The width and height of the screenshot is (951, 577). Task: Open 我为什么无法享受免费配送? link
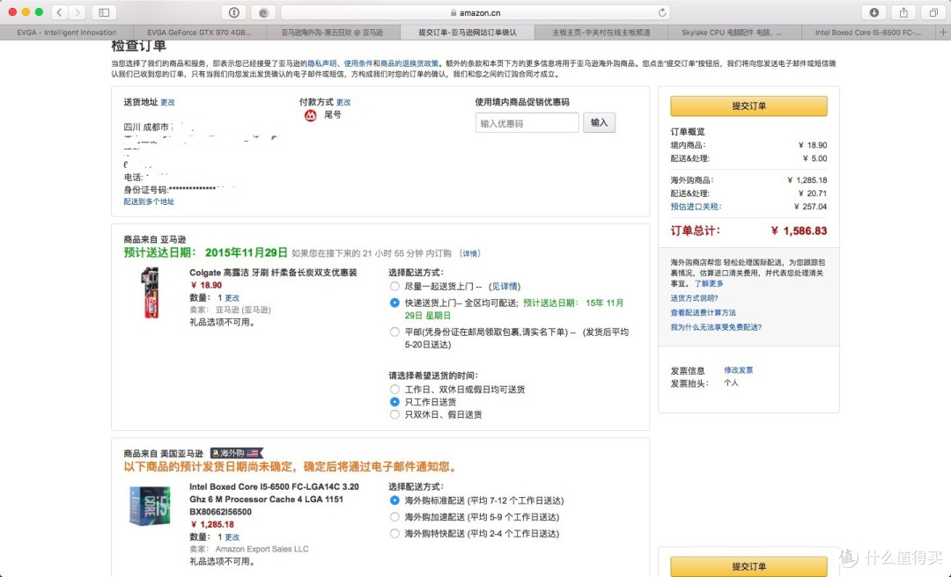click(x=716, y=327)
